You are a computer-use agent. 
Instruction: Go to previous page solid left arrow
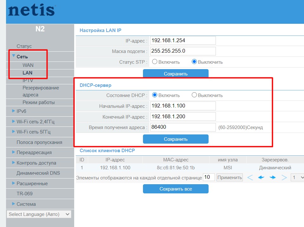coord(261,177)
